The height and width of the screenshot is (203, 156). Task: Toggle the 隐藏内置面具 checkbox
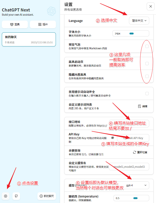[147, 76]
